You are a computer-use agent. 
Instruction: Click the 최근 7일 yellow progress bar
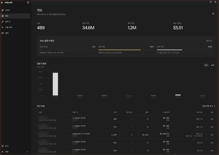click(x=119, y=50)
